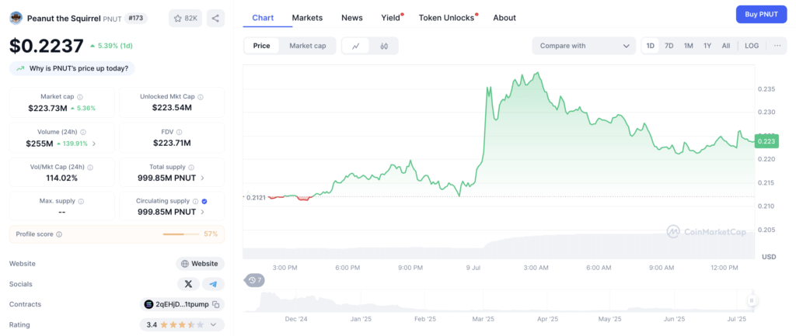Open the About tab

(x=504, y=18)
